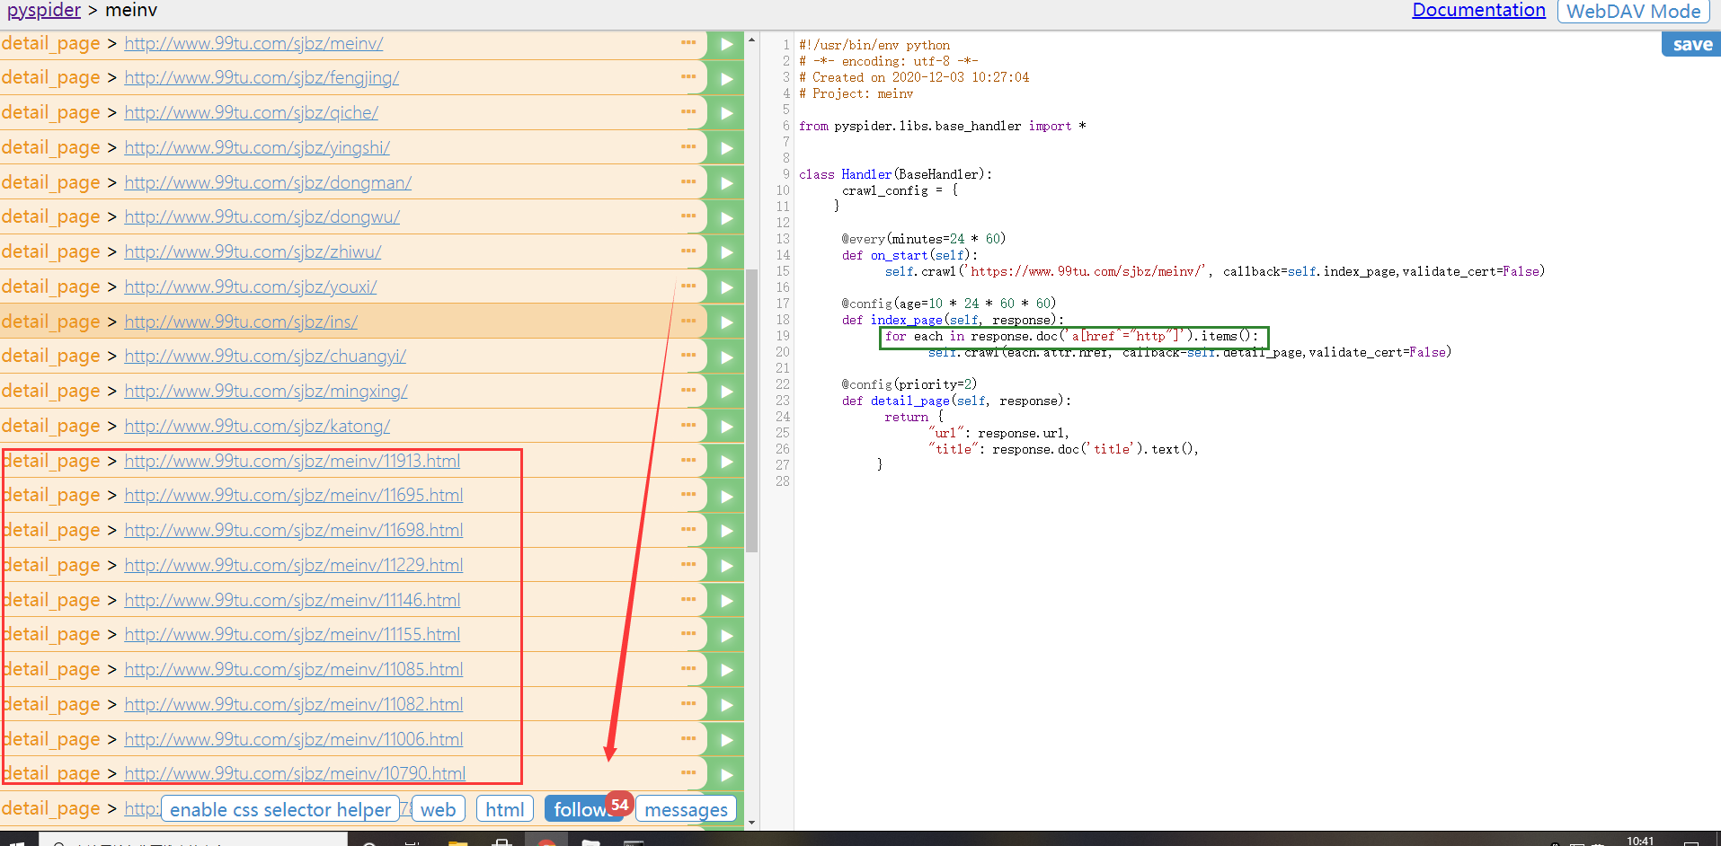This screenshot has width=1721, height=846.
Task: Toggle enable css selector helper
Action: point(280,809)
